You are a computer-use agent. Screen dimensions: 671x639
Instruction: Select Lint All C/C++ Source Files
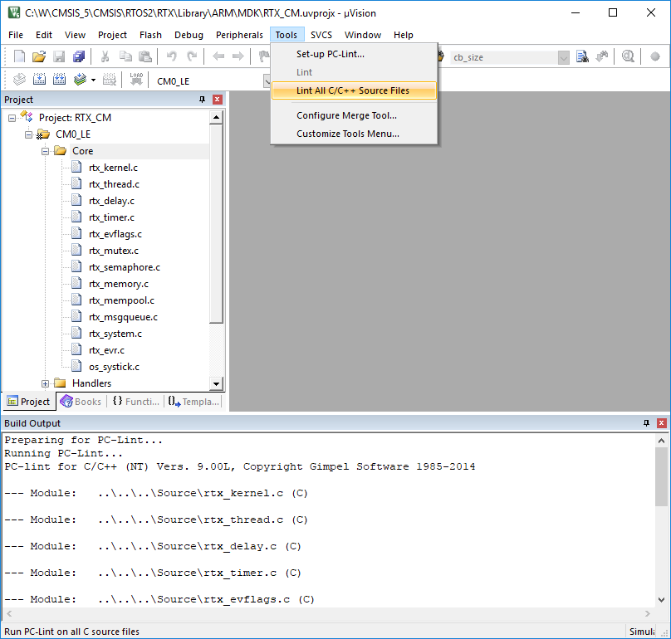pyautogui.click(x=352, y=90)
